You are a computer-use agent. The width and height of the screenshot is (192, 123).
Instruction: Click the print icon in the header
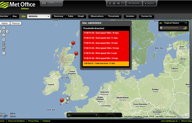(x=118, y=3)
